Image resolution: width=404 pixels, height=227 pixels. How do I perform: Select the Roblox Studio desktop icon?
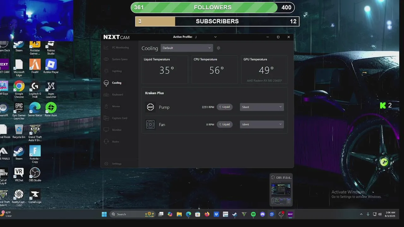tap(51, 48)
